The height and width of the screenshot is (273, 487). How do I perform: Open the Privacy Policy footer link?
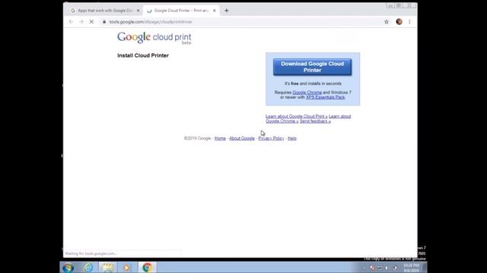pyautogui.click(x=271, y=138)
